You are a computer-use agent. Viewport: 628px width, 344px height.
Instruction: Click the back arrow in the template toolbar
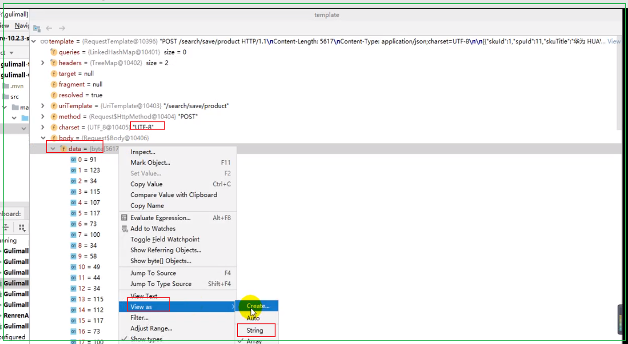coord(49,28)
